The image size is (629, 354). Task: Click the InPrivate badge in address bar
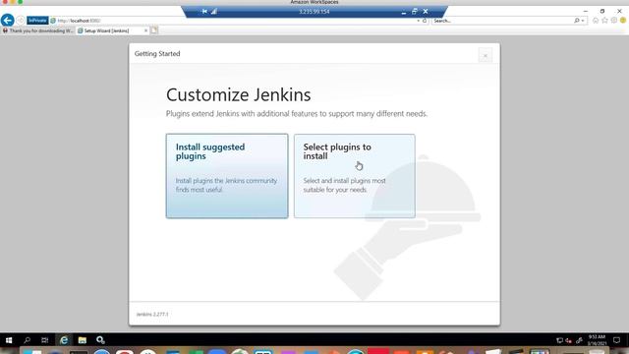37,20
